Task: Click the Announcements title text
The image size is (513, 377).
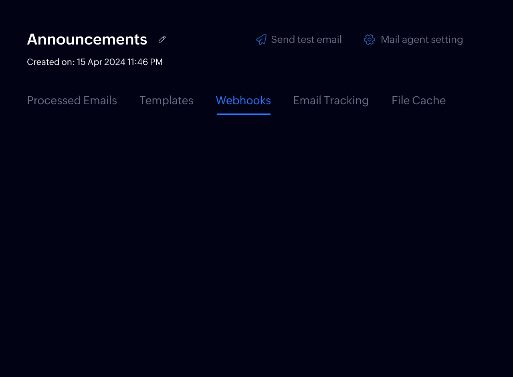Action: pyautogui.click(x=87, y=39)
